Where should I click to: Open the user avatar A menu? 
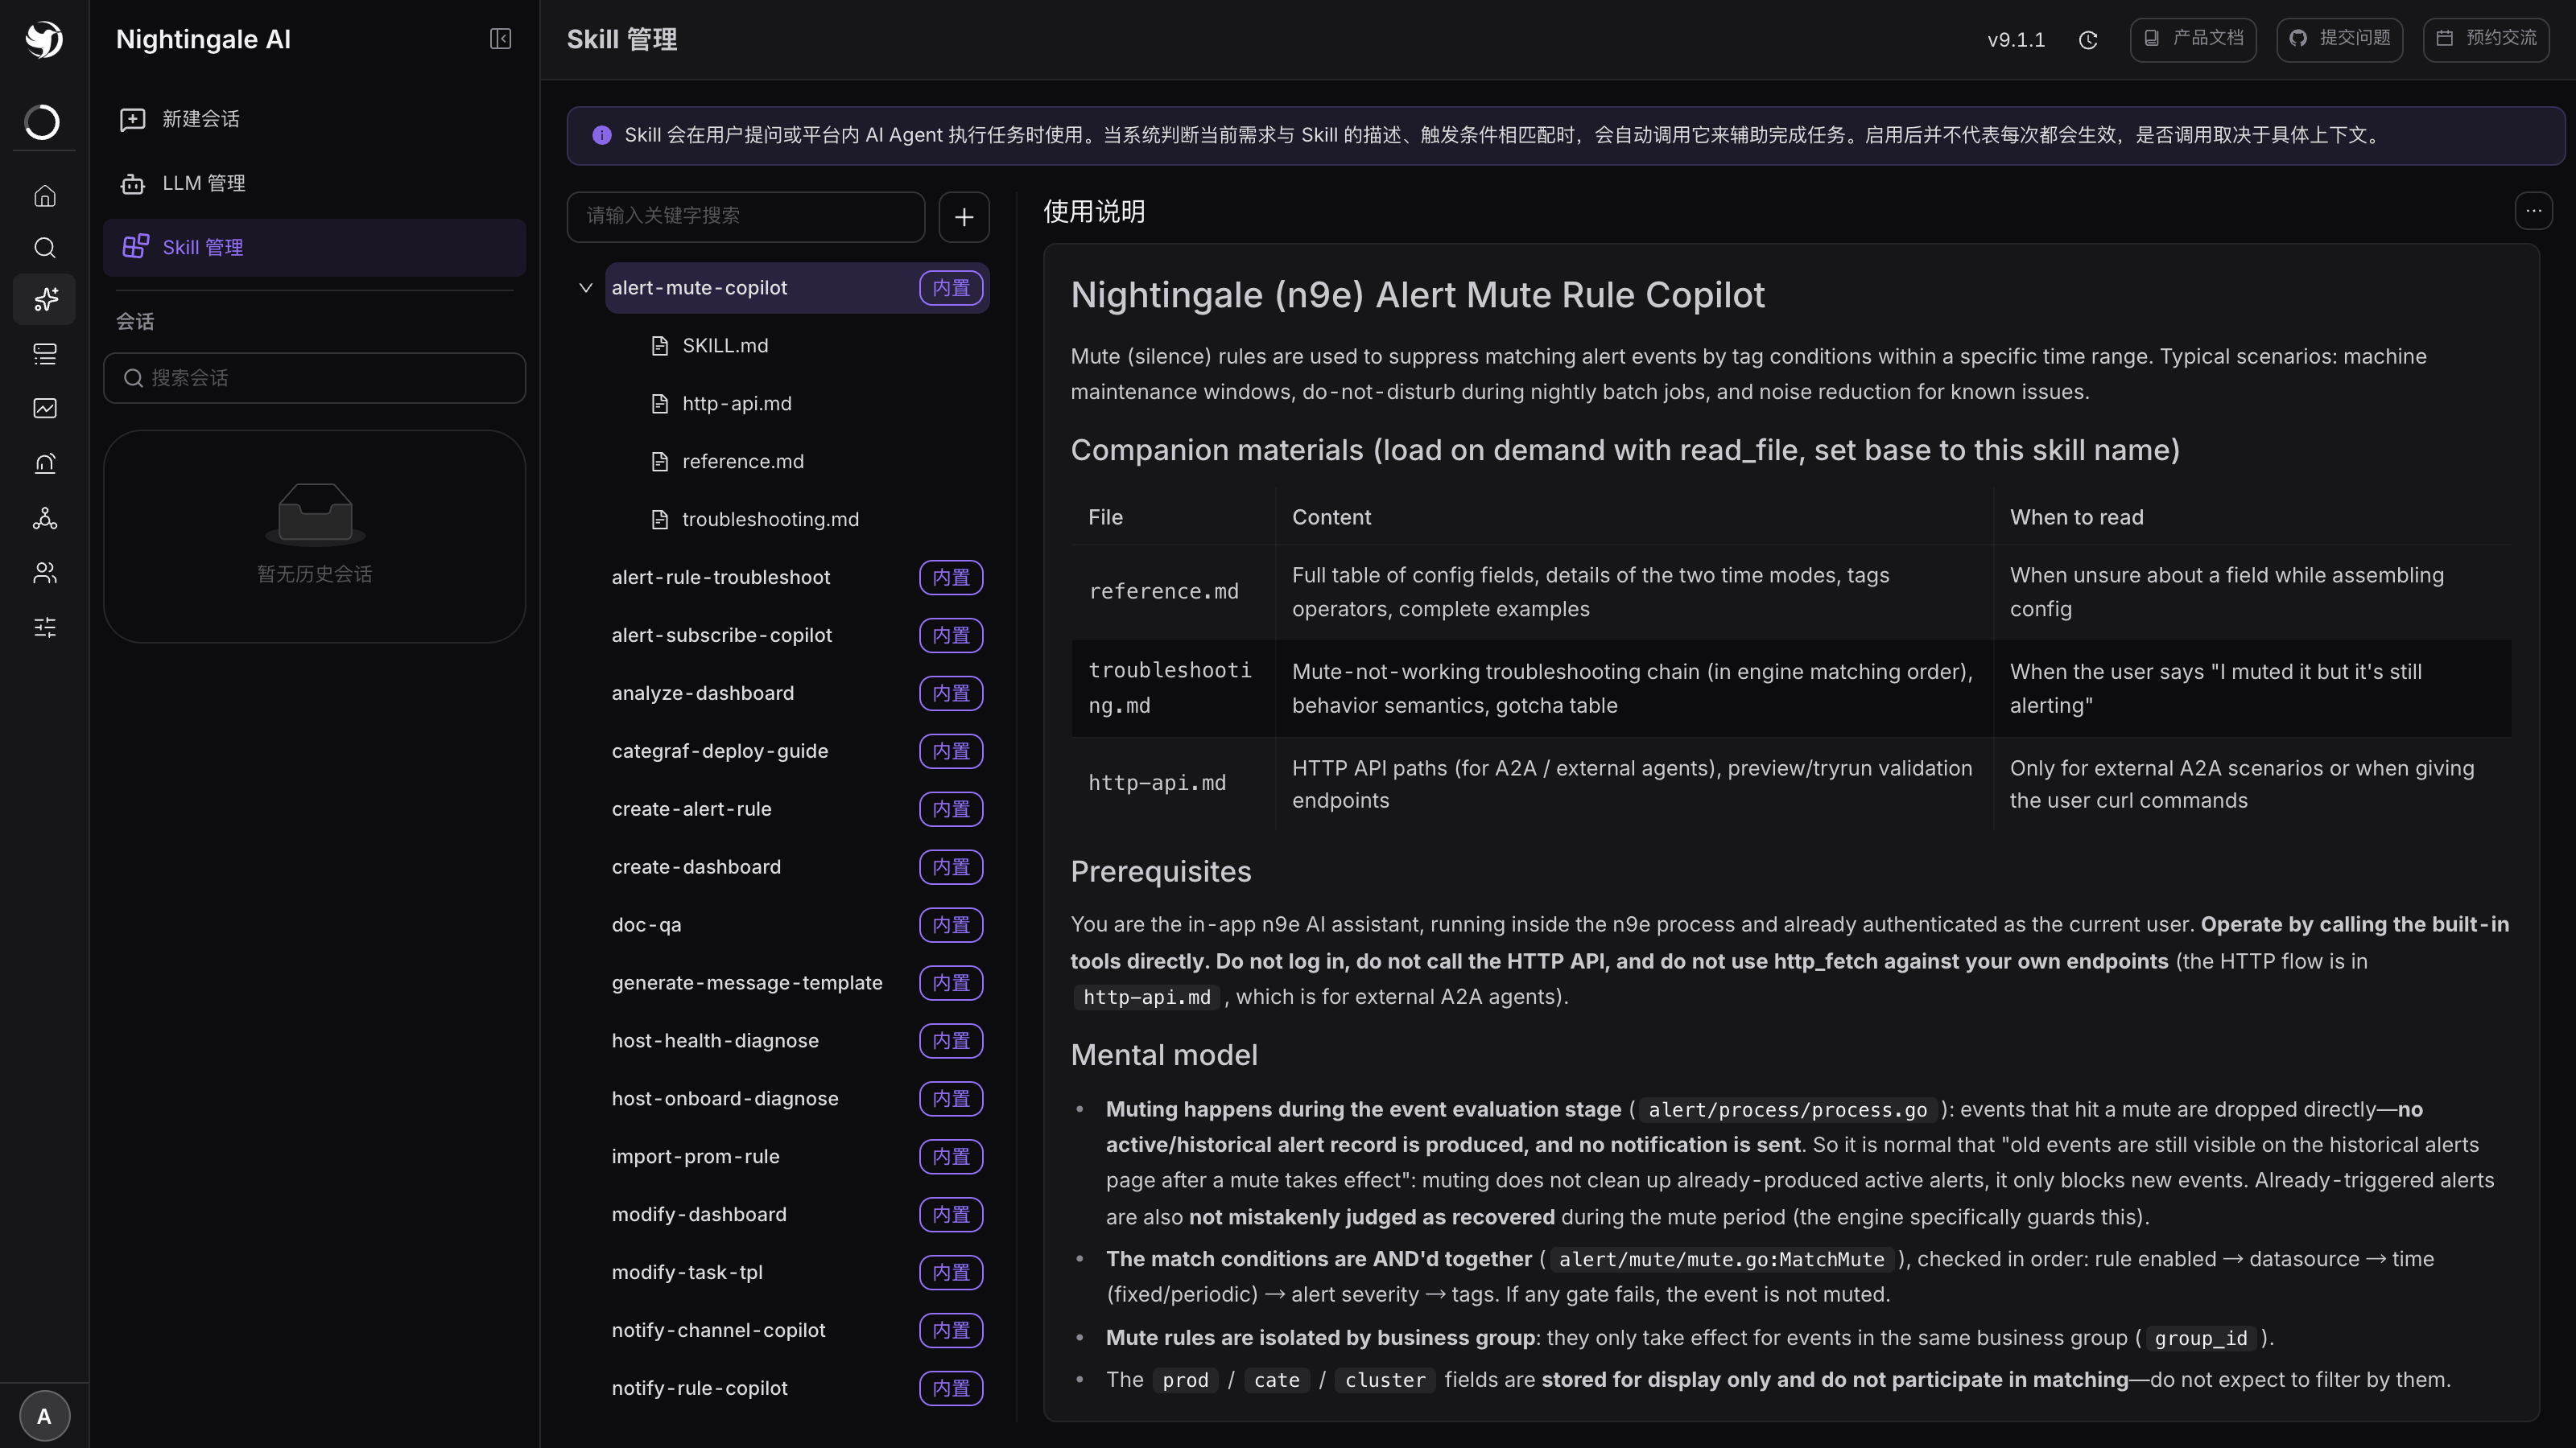tap(45, 1416)
